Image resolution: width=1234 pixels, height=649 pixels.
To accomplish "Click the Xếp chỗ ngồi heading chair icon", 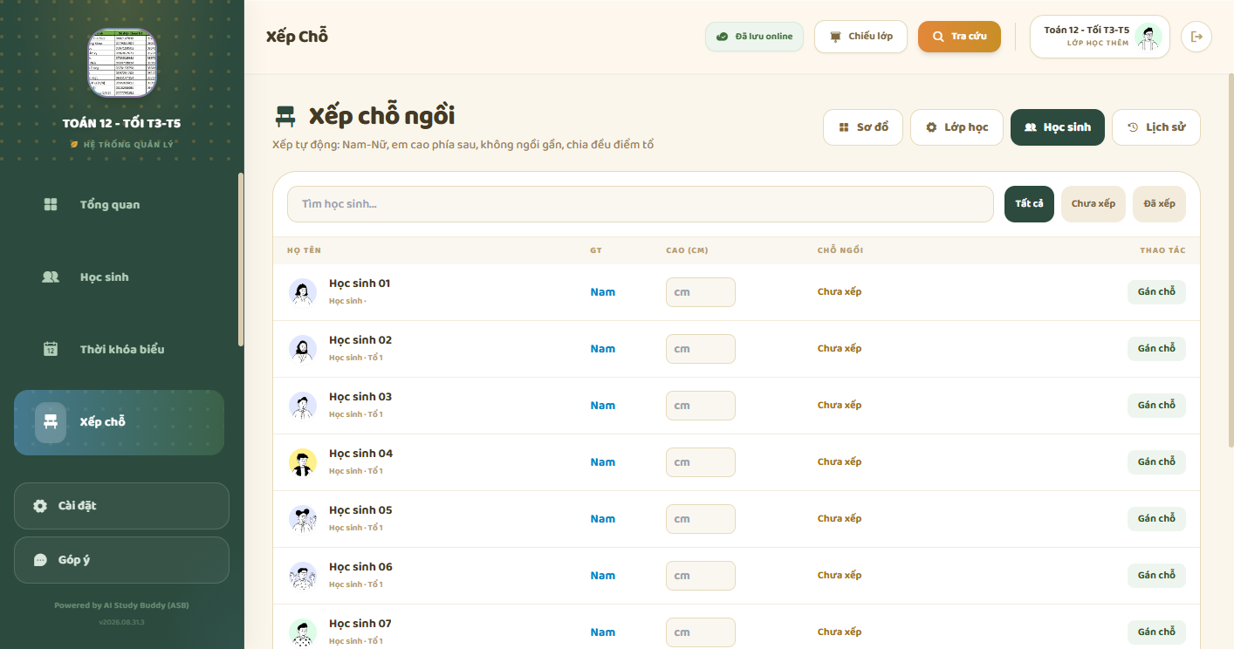I will point(285,116).
